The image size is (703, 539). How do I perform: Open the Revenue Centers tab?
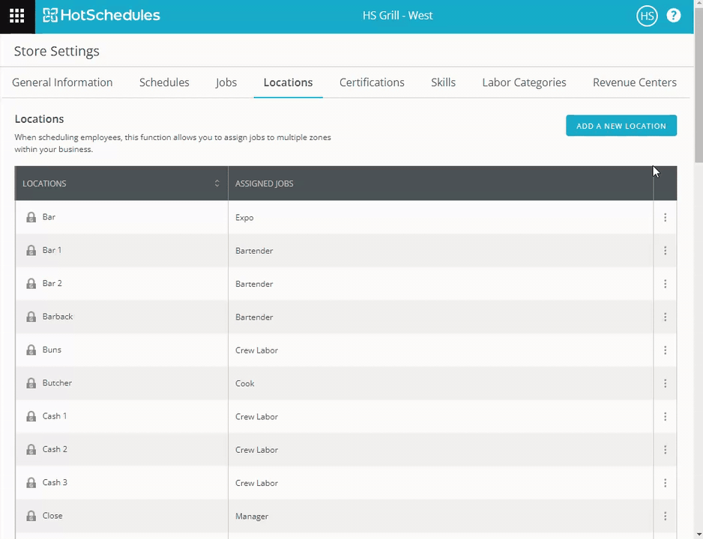click(634, 82)
